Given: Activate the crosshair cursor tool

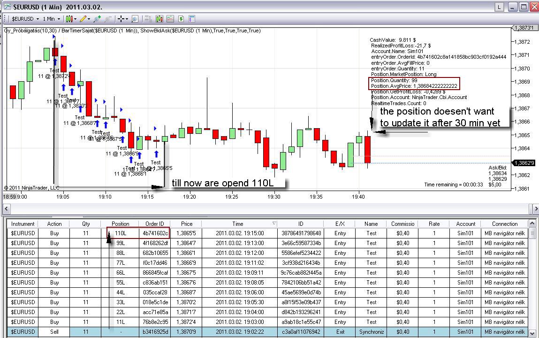Looking at the screenshot, I should (121, 19).
